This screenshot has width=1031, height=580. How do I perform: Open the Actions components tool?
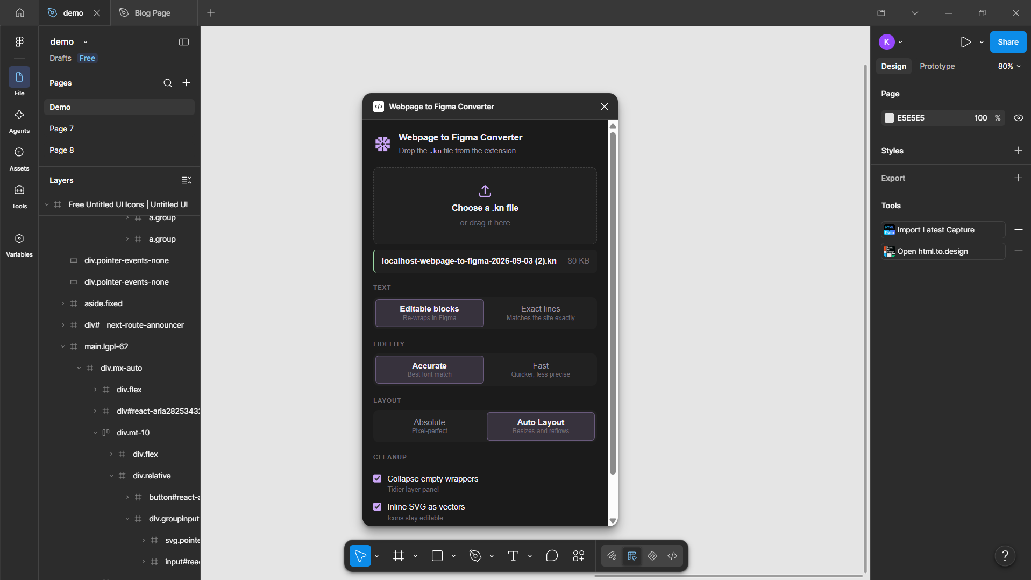579,556
